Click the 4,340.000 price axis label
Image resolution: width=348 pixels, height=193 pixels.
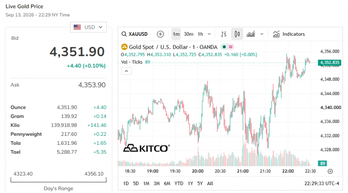click(331, 107)
